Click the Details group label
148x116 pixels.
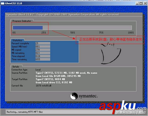[x=16, y=67]
